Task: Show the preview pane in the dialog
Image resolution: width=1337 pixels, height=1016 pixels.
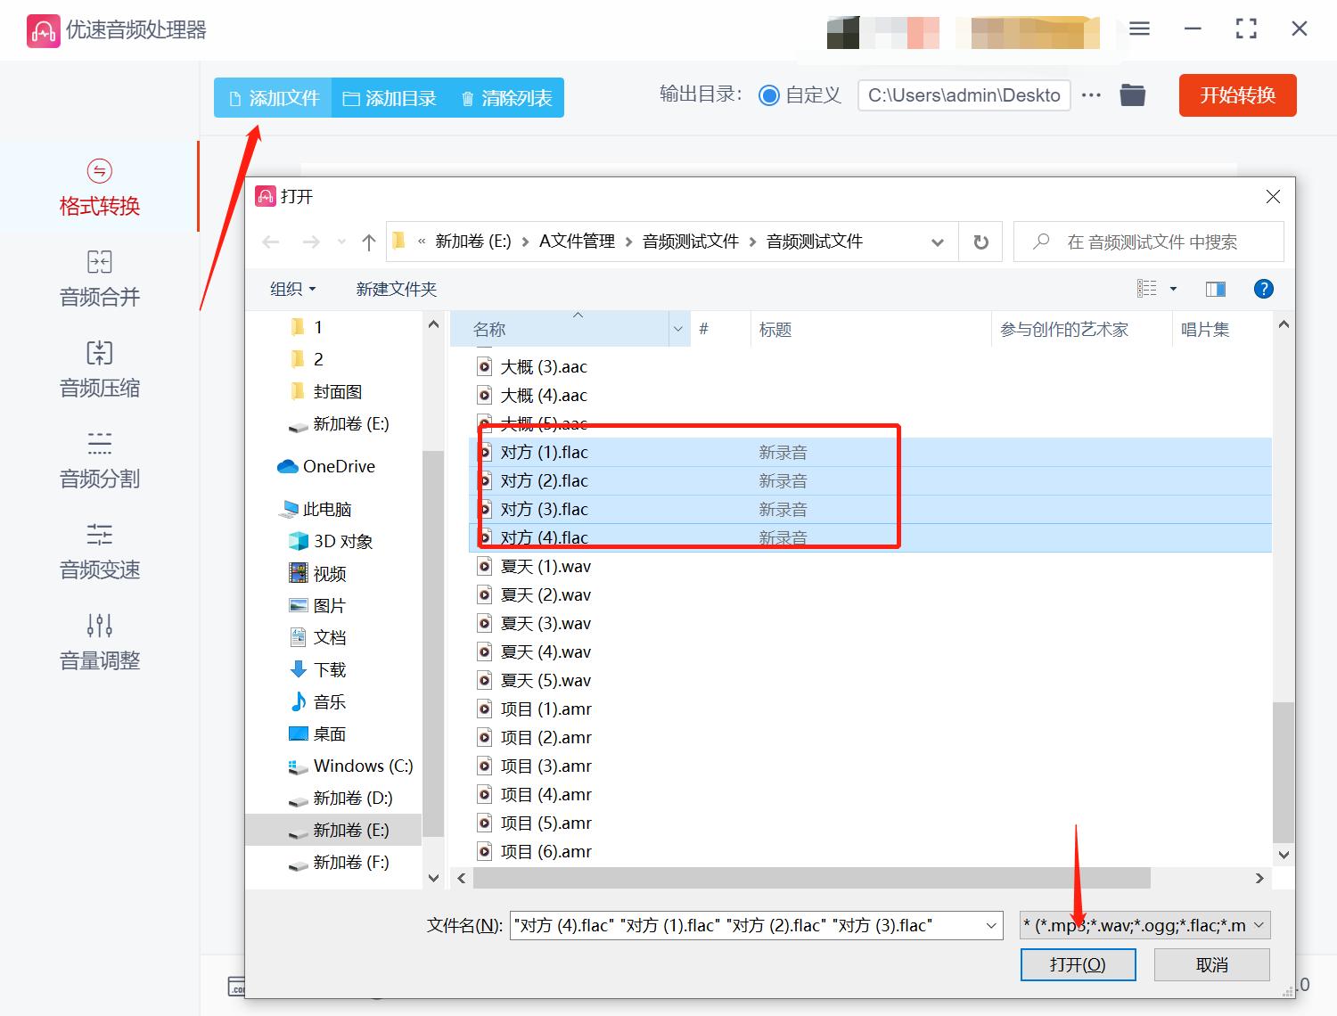Action: [x=1215, y=288]
